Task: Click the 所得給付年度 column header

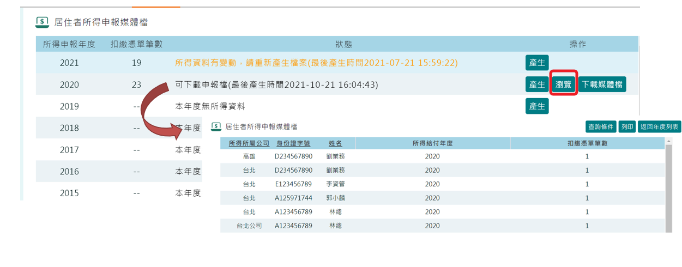Action: tap(432, 143)
